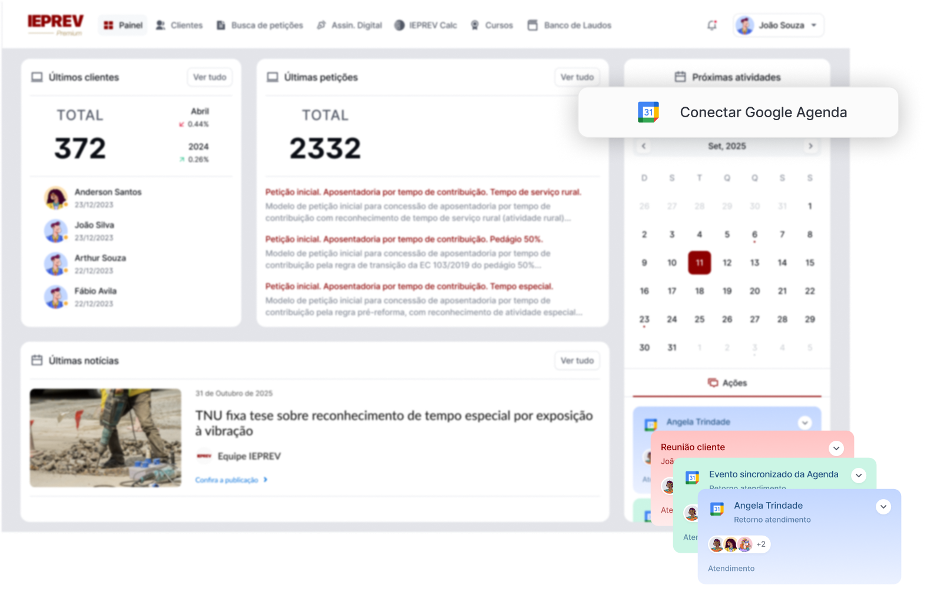The width and height of the screenshot is (927, 614).
Task: Open the IEPREV Premium logo home
Action: [55, 24]
